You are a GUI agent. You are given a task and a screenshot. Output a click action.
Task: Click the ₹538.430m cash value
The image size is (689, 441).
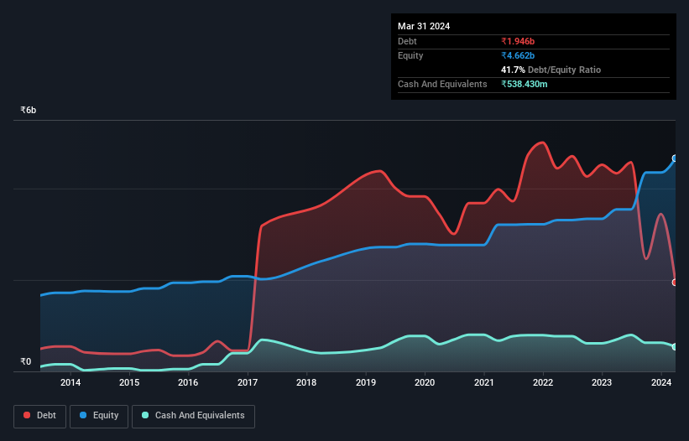click(x=525, y=84)
